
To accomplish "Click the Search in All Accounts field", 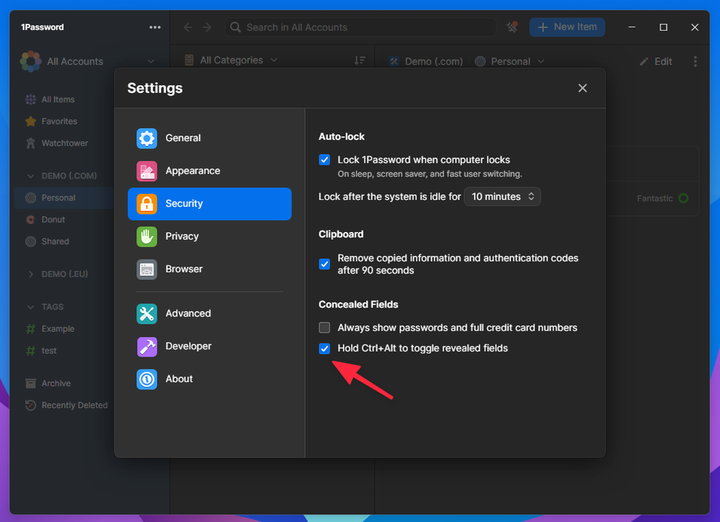I will (360, 27).
